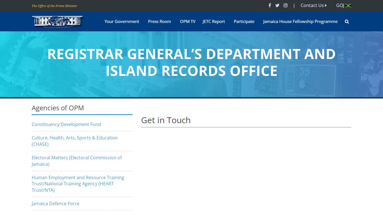Open JETC Report page
This screenshot has height=215, width=383.
coord(214,22)
